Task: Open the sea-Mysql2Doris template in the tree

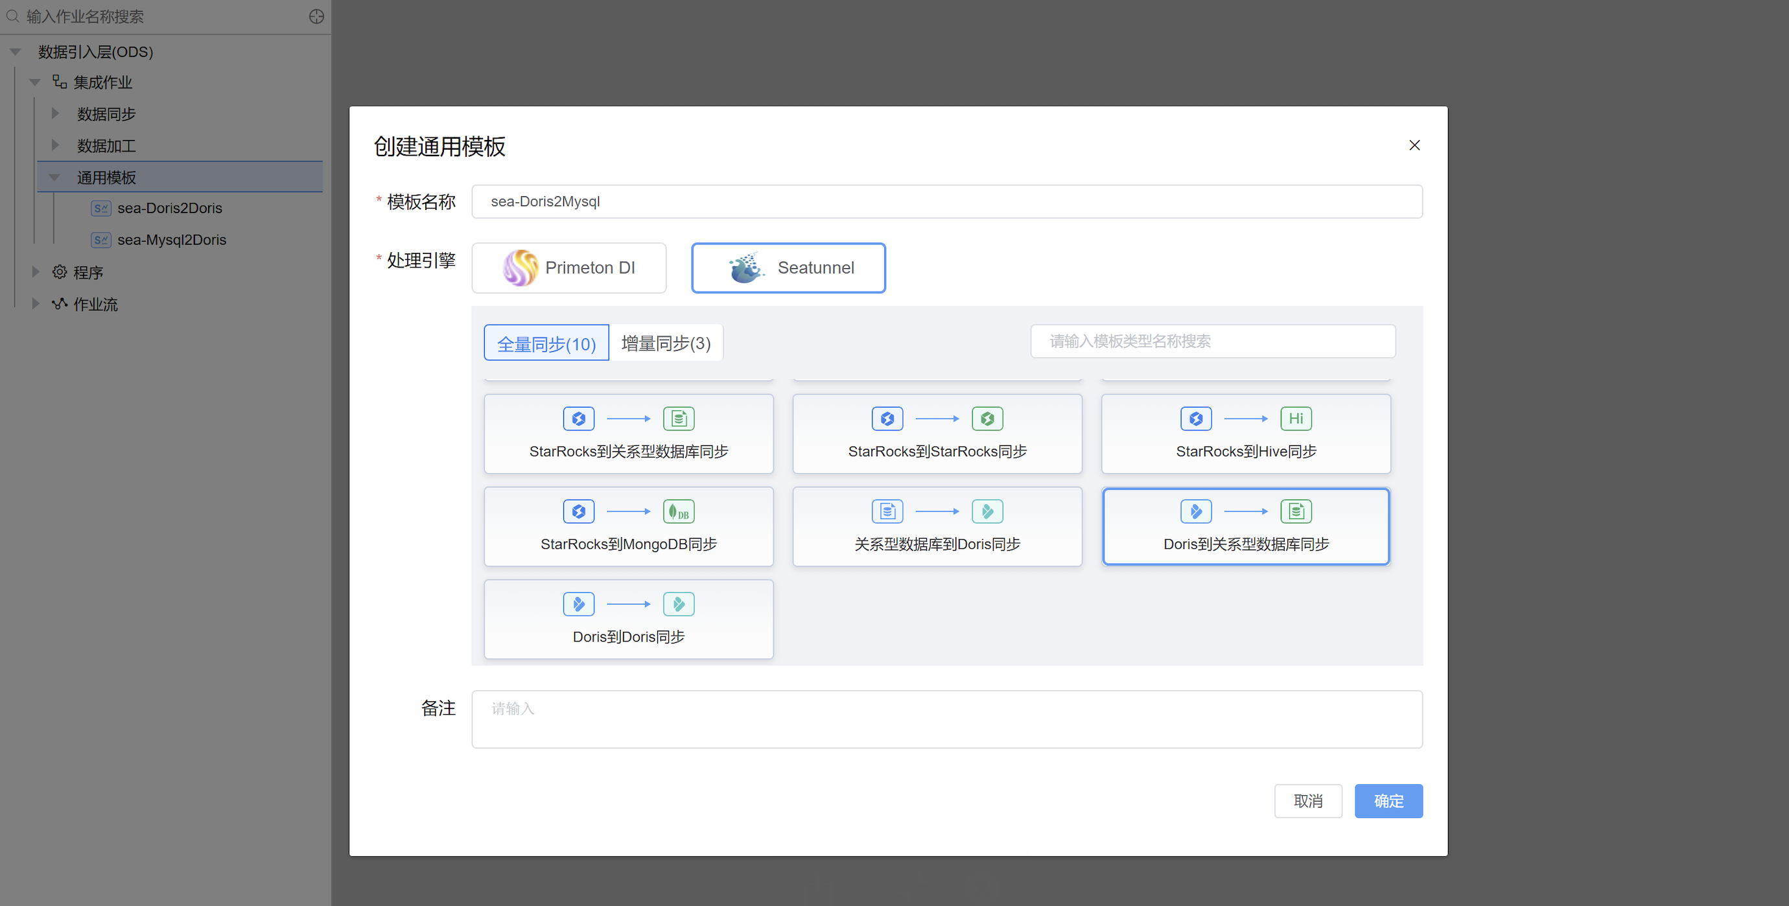Action: (x=172, y=240)
